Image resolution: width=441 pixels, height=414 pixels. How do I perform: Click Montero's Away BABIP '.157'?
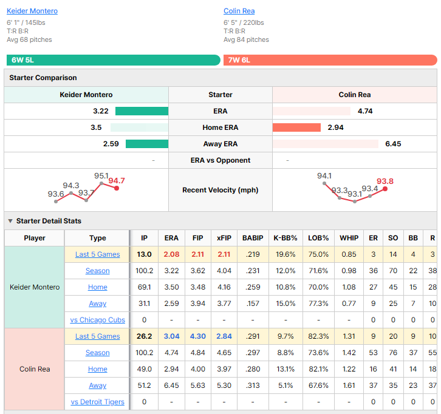253,304
